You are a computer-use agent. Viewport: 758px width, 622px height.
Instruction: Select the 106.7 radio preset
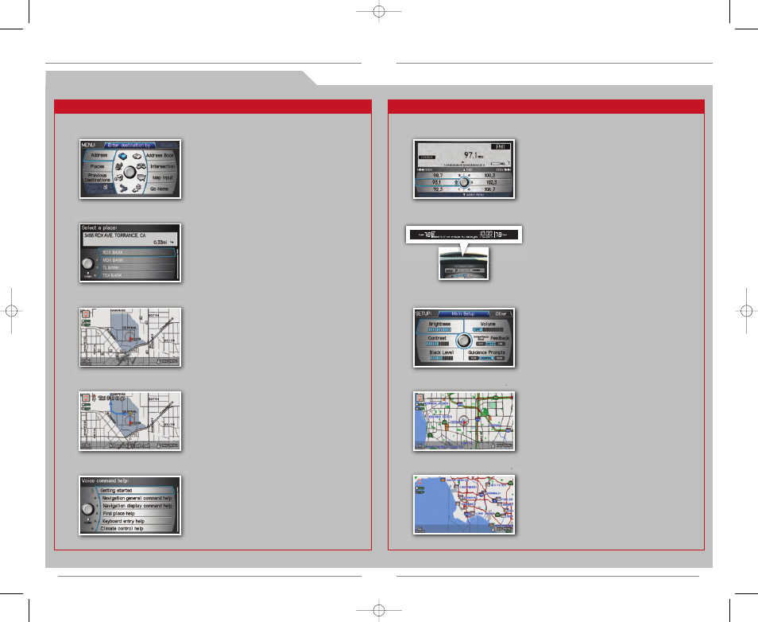click(x=490, y=189)
